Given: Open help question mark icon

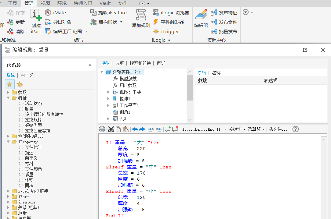Looking at the screenshot, I should (296, 129).
